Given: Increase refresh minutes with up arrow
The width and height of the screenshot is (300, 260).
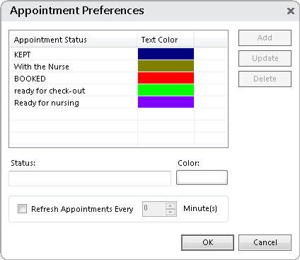Looking at the screenshot, I should tap(171, 205).
